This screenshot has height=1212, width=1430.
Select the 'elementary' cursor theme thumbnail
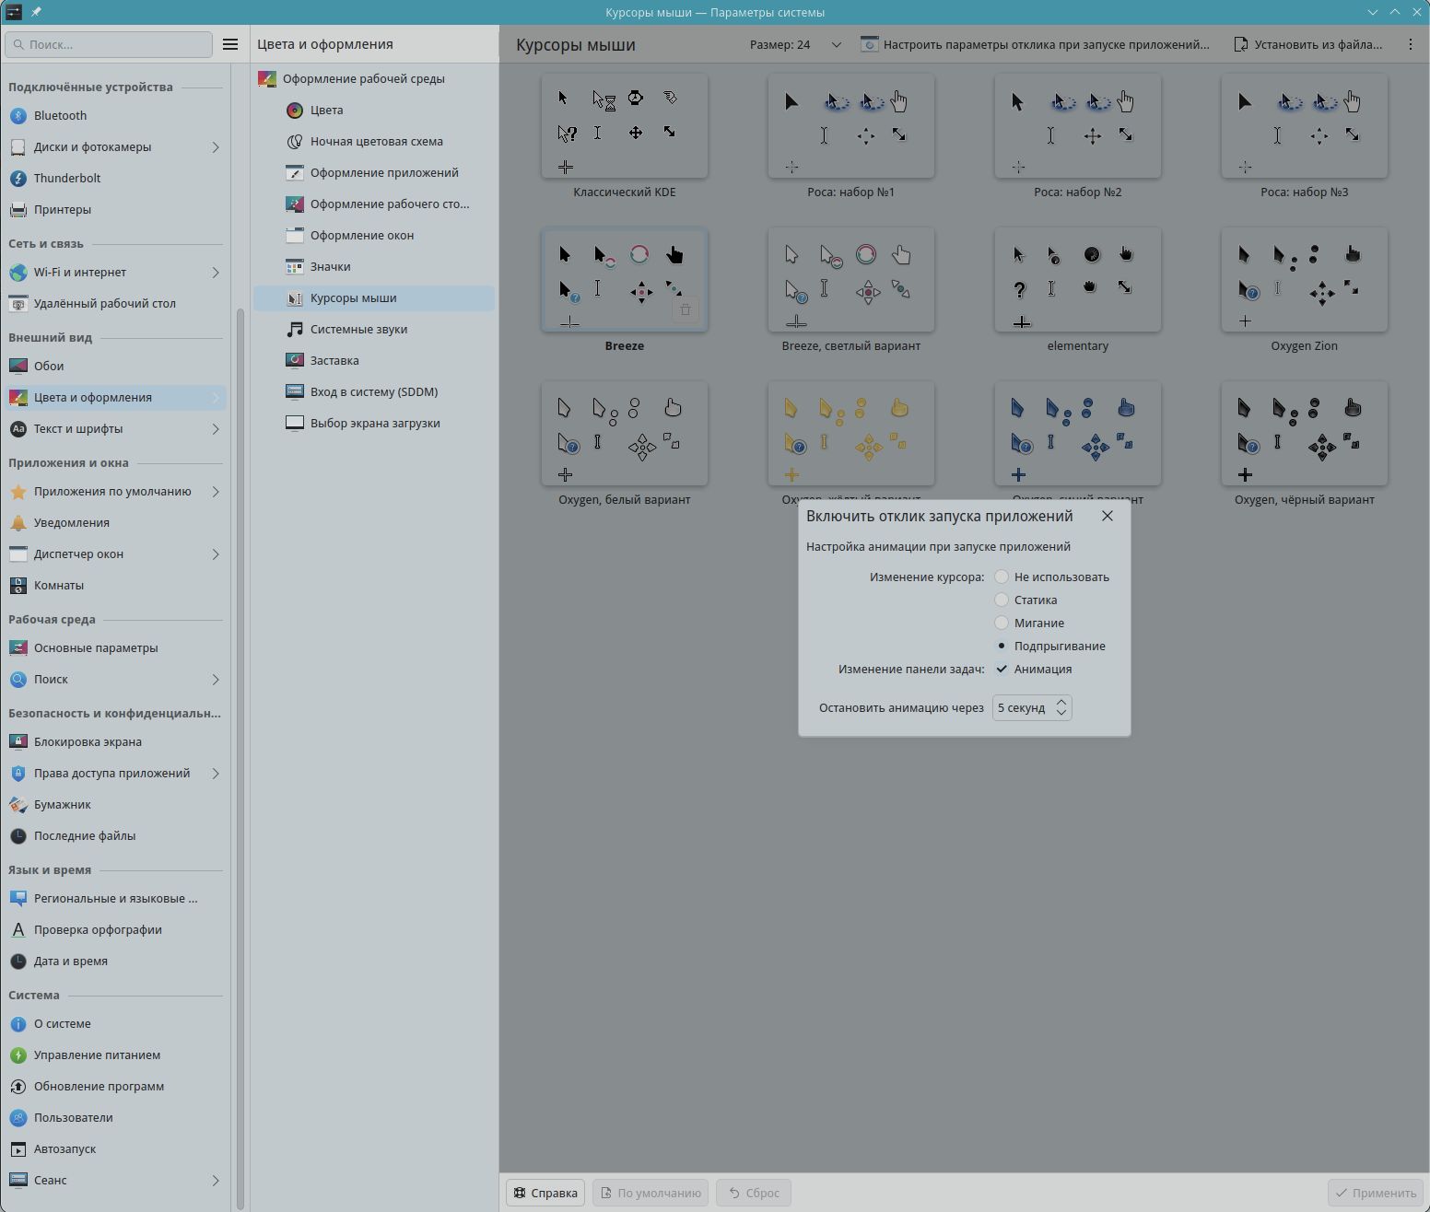tap(1077, 280)
